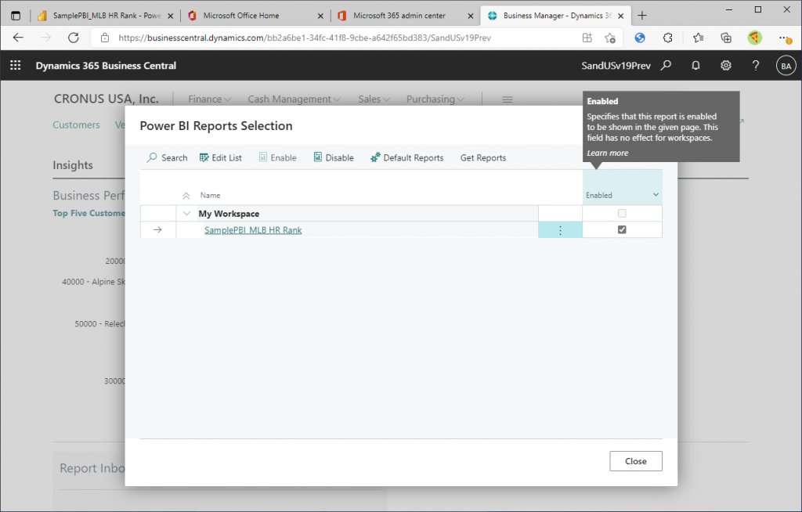Toggle the My Workspace Enabled checkbox
This screenshot has width=802, height=512.
point(622,213)
